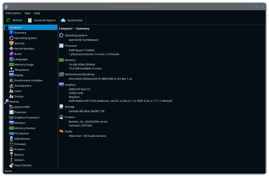Select the Firmware flash icon
Viewport: 269px width, 177px height.
pos(11,144)
